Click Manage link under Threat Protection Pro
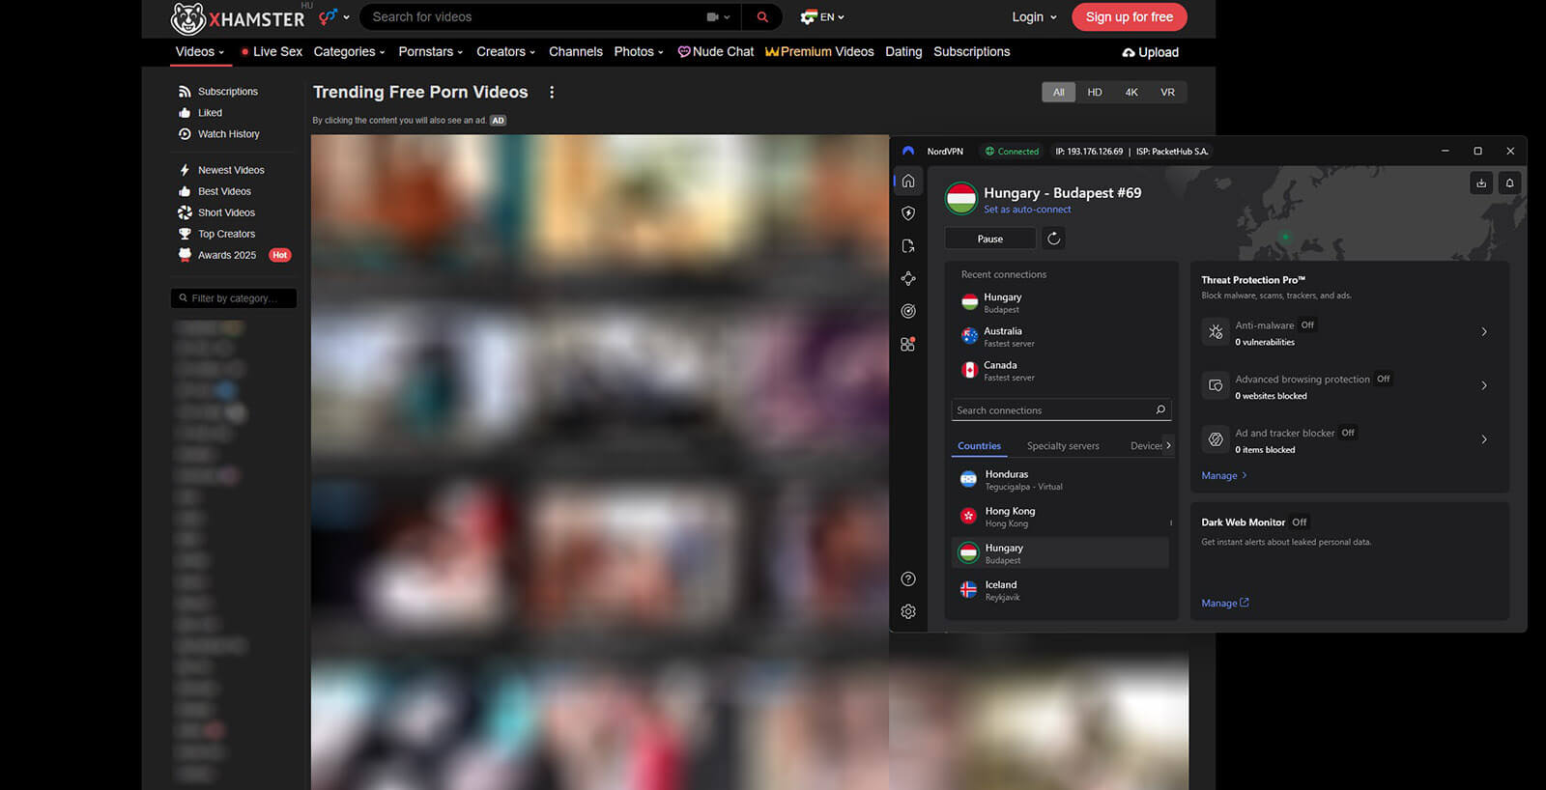This screenshot has height=790, width=1546. coord(1224,475)
